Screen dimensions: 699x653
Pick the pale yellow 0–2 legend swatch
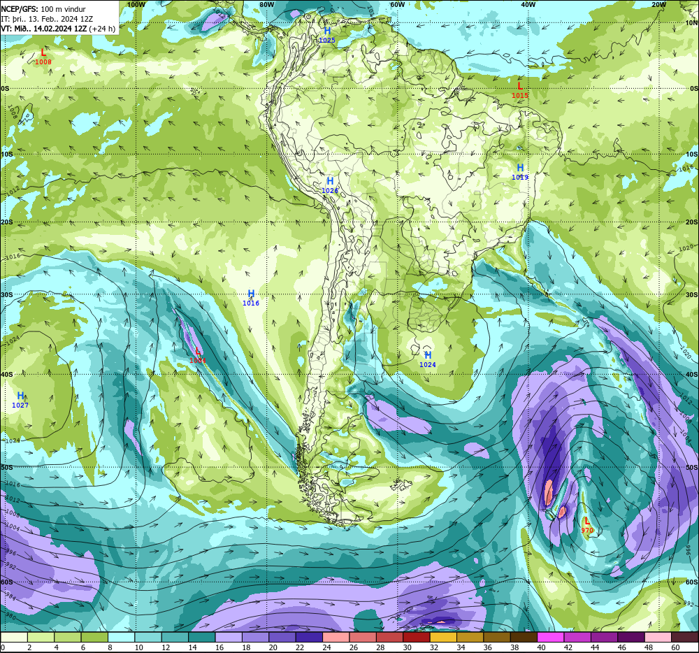14,637
